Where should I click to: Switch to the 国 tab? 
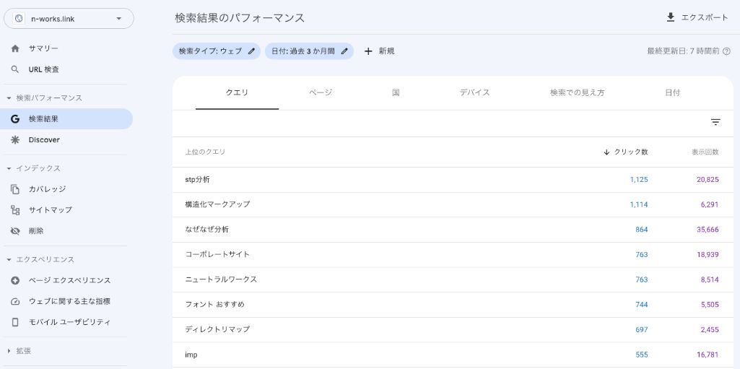[396, 92]
